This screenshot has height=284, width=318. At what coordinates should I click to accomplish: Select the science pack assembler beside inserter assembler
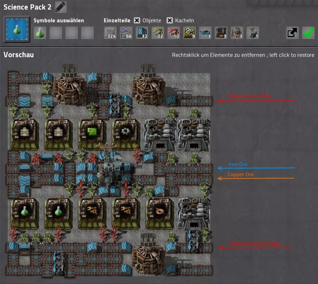(58, 213)
